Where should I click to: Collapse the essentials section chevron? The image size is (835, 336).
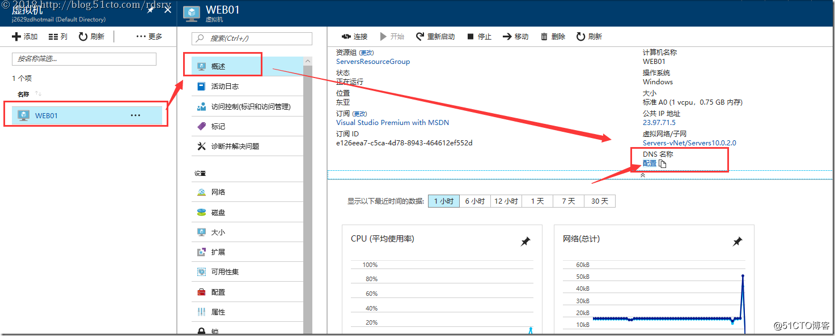(x=643, y=175)
